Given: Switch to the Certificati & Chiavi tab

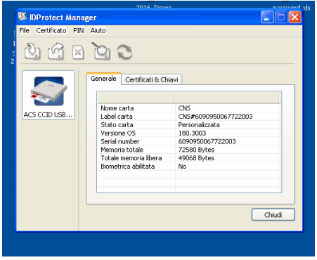Looking at the screenshot, I should [x=152, y=79].
